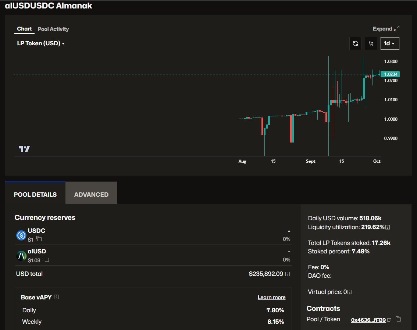
Task: Open the 1d timeframe dropdown
Action: (390, 43)
